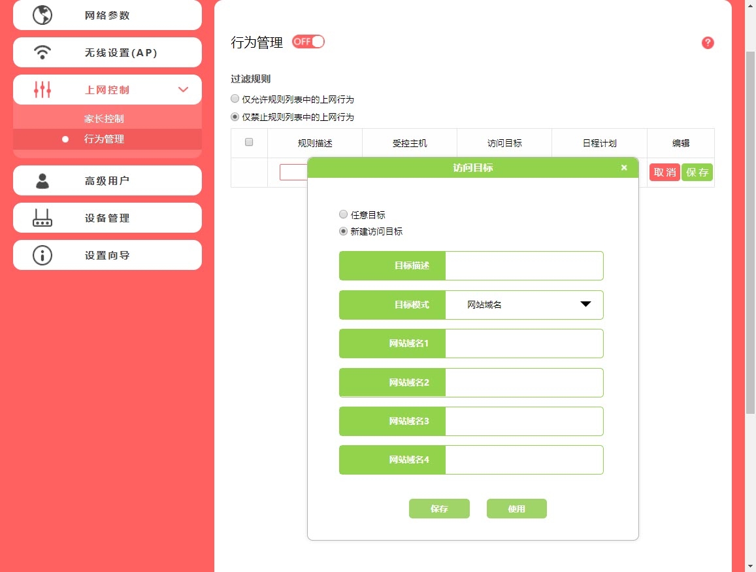Focus the 网站域名2 input field
756x572 pixels.
click(524, 382)
